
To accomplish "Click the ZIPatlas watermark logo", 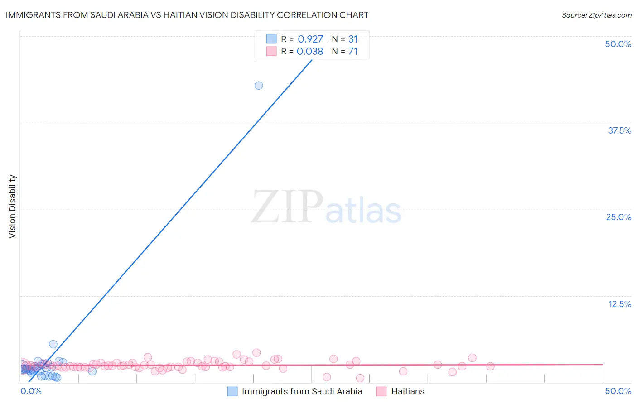I will 326,207.
